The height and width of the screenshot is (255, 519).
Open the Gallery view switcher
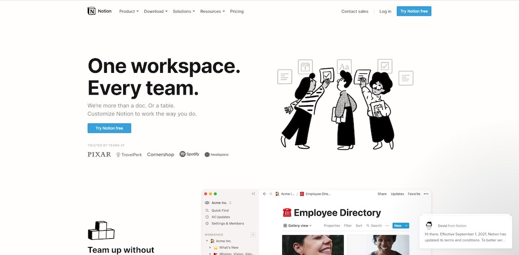(x=297, y=226)
